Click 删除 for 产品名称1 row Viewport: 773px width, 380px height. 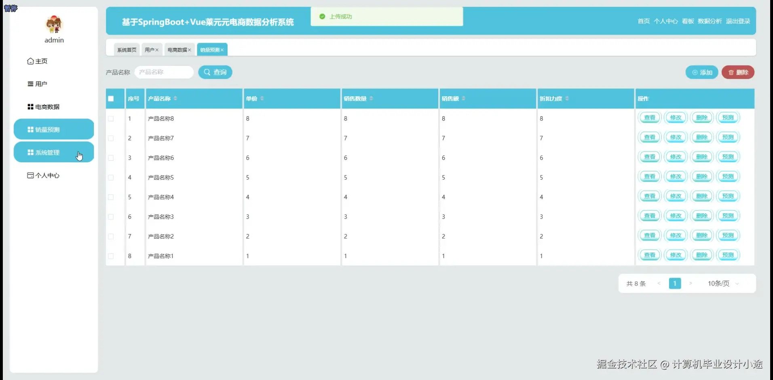702,255
